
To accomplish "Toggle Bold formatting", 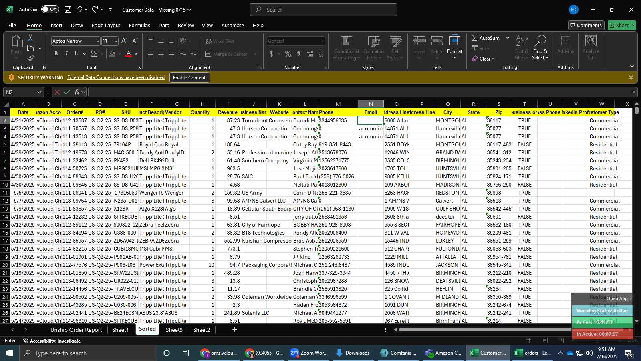I will point(56,54).
